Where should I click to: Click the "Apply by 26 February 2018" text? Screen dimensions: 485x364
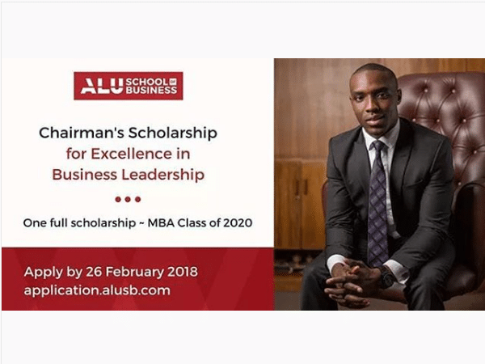click(x=111, y=271)
